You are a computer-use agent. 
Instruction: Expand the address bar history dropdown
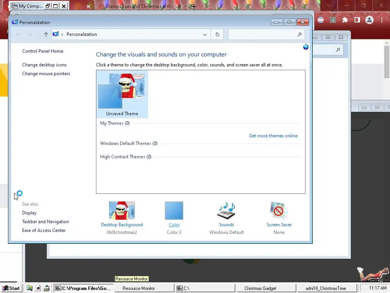click(205, 34)
